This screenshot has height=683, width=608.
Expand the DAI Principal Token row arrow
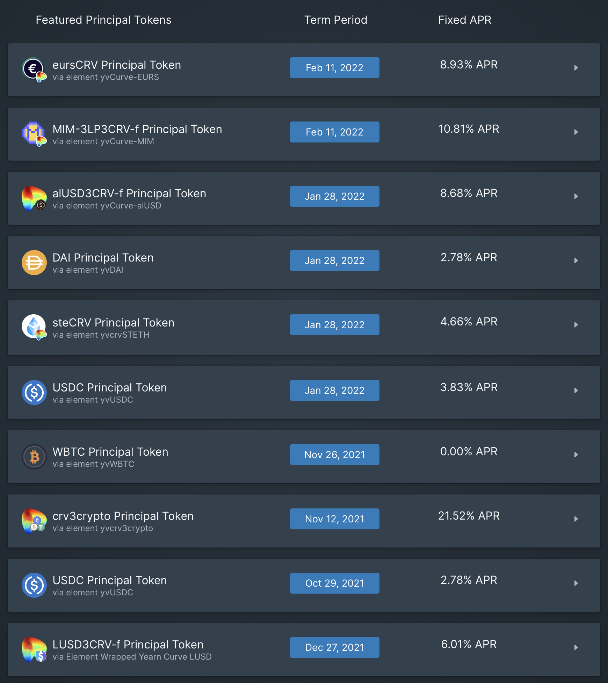point(576,260)
